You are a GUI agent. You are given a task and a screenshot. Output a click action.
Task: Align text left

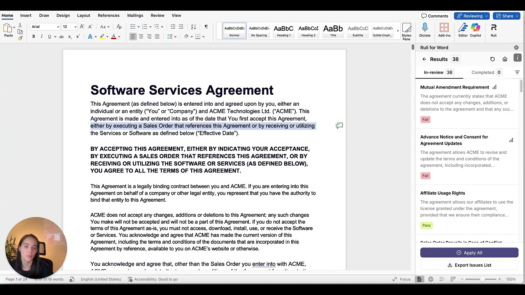click(133, 36)
